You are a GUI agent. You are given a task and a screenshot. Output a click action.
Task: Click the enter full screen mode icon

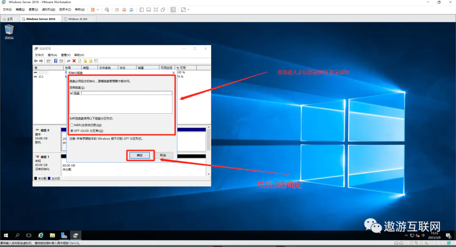(x=156, y=10)
